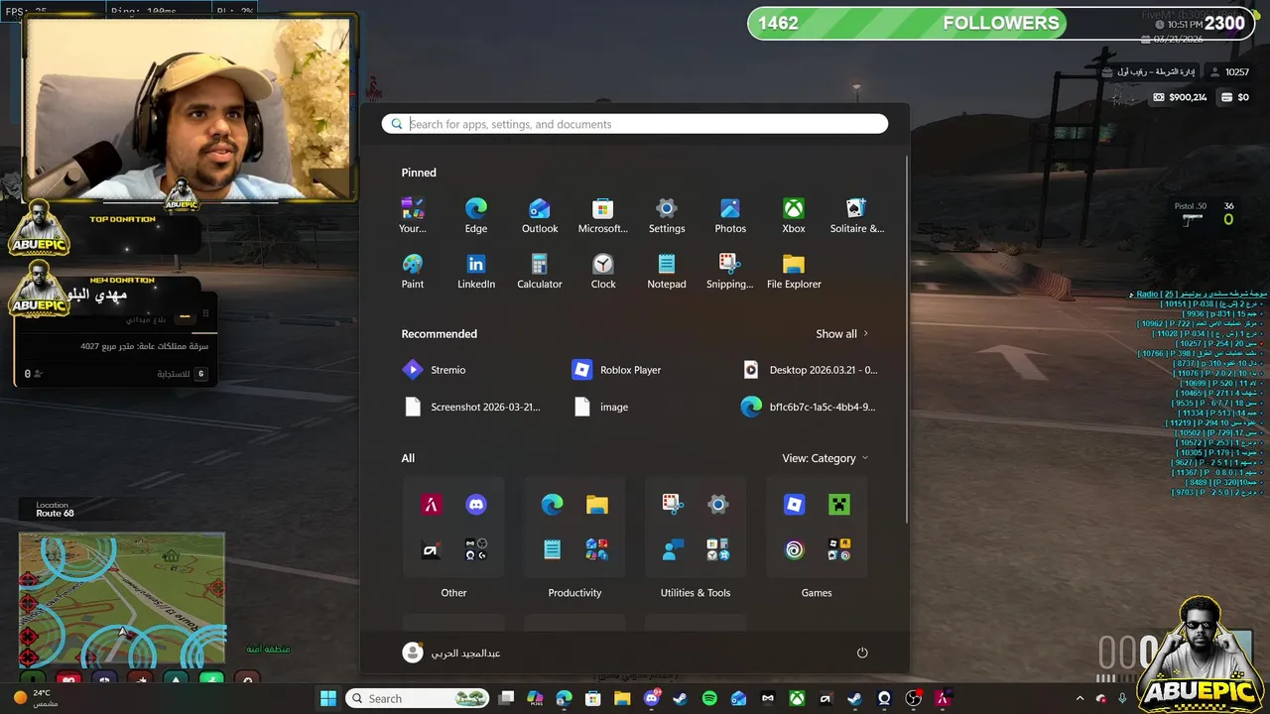This screenshot has height=714, width=1270.
Task: Click the Start menu search field
Action: pyautogui.click(x=635, y=124)
